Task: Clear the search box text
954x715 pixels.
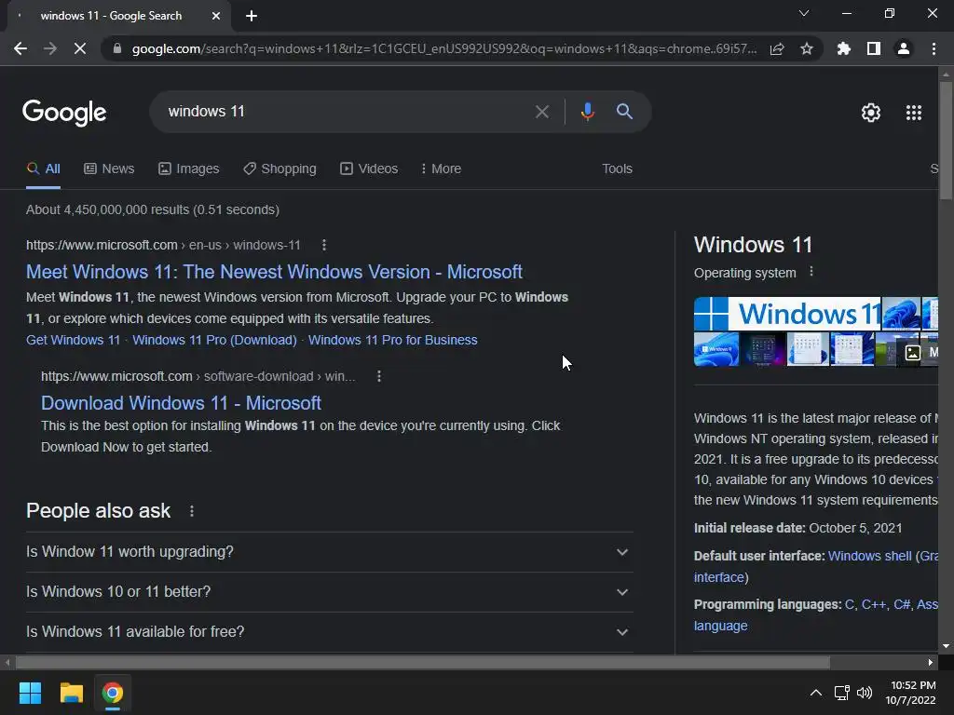Action: pyautogui.click(x=541, y=112)
